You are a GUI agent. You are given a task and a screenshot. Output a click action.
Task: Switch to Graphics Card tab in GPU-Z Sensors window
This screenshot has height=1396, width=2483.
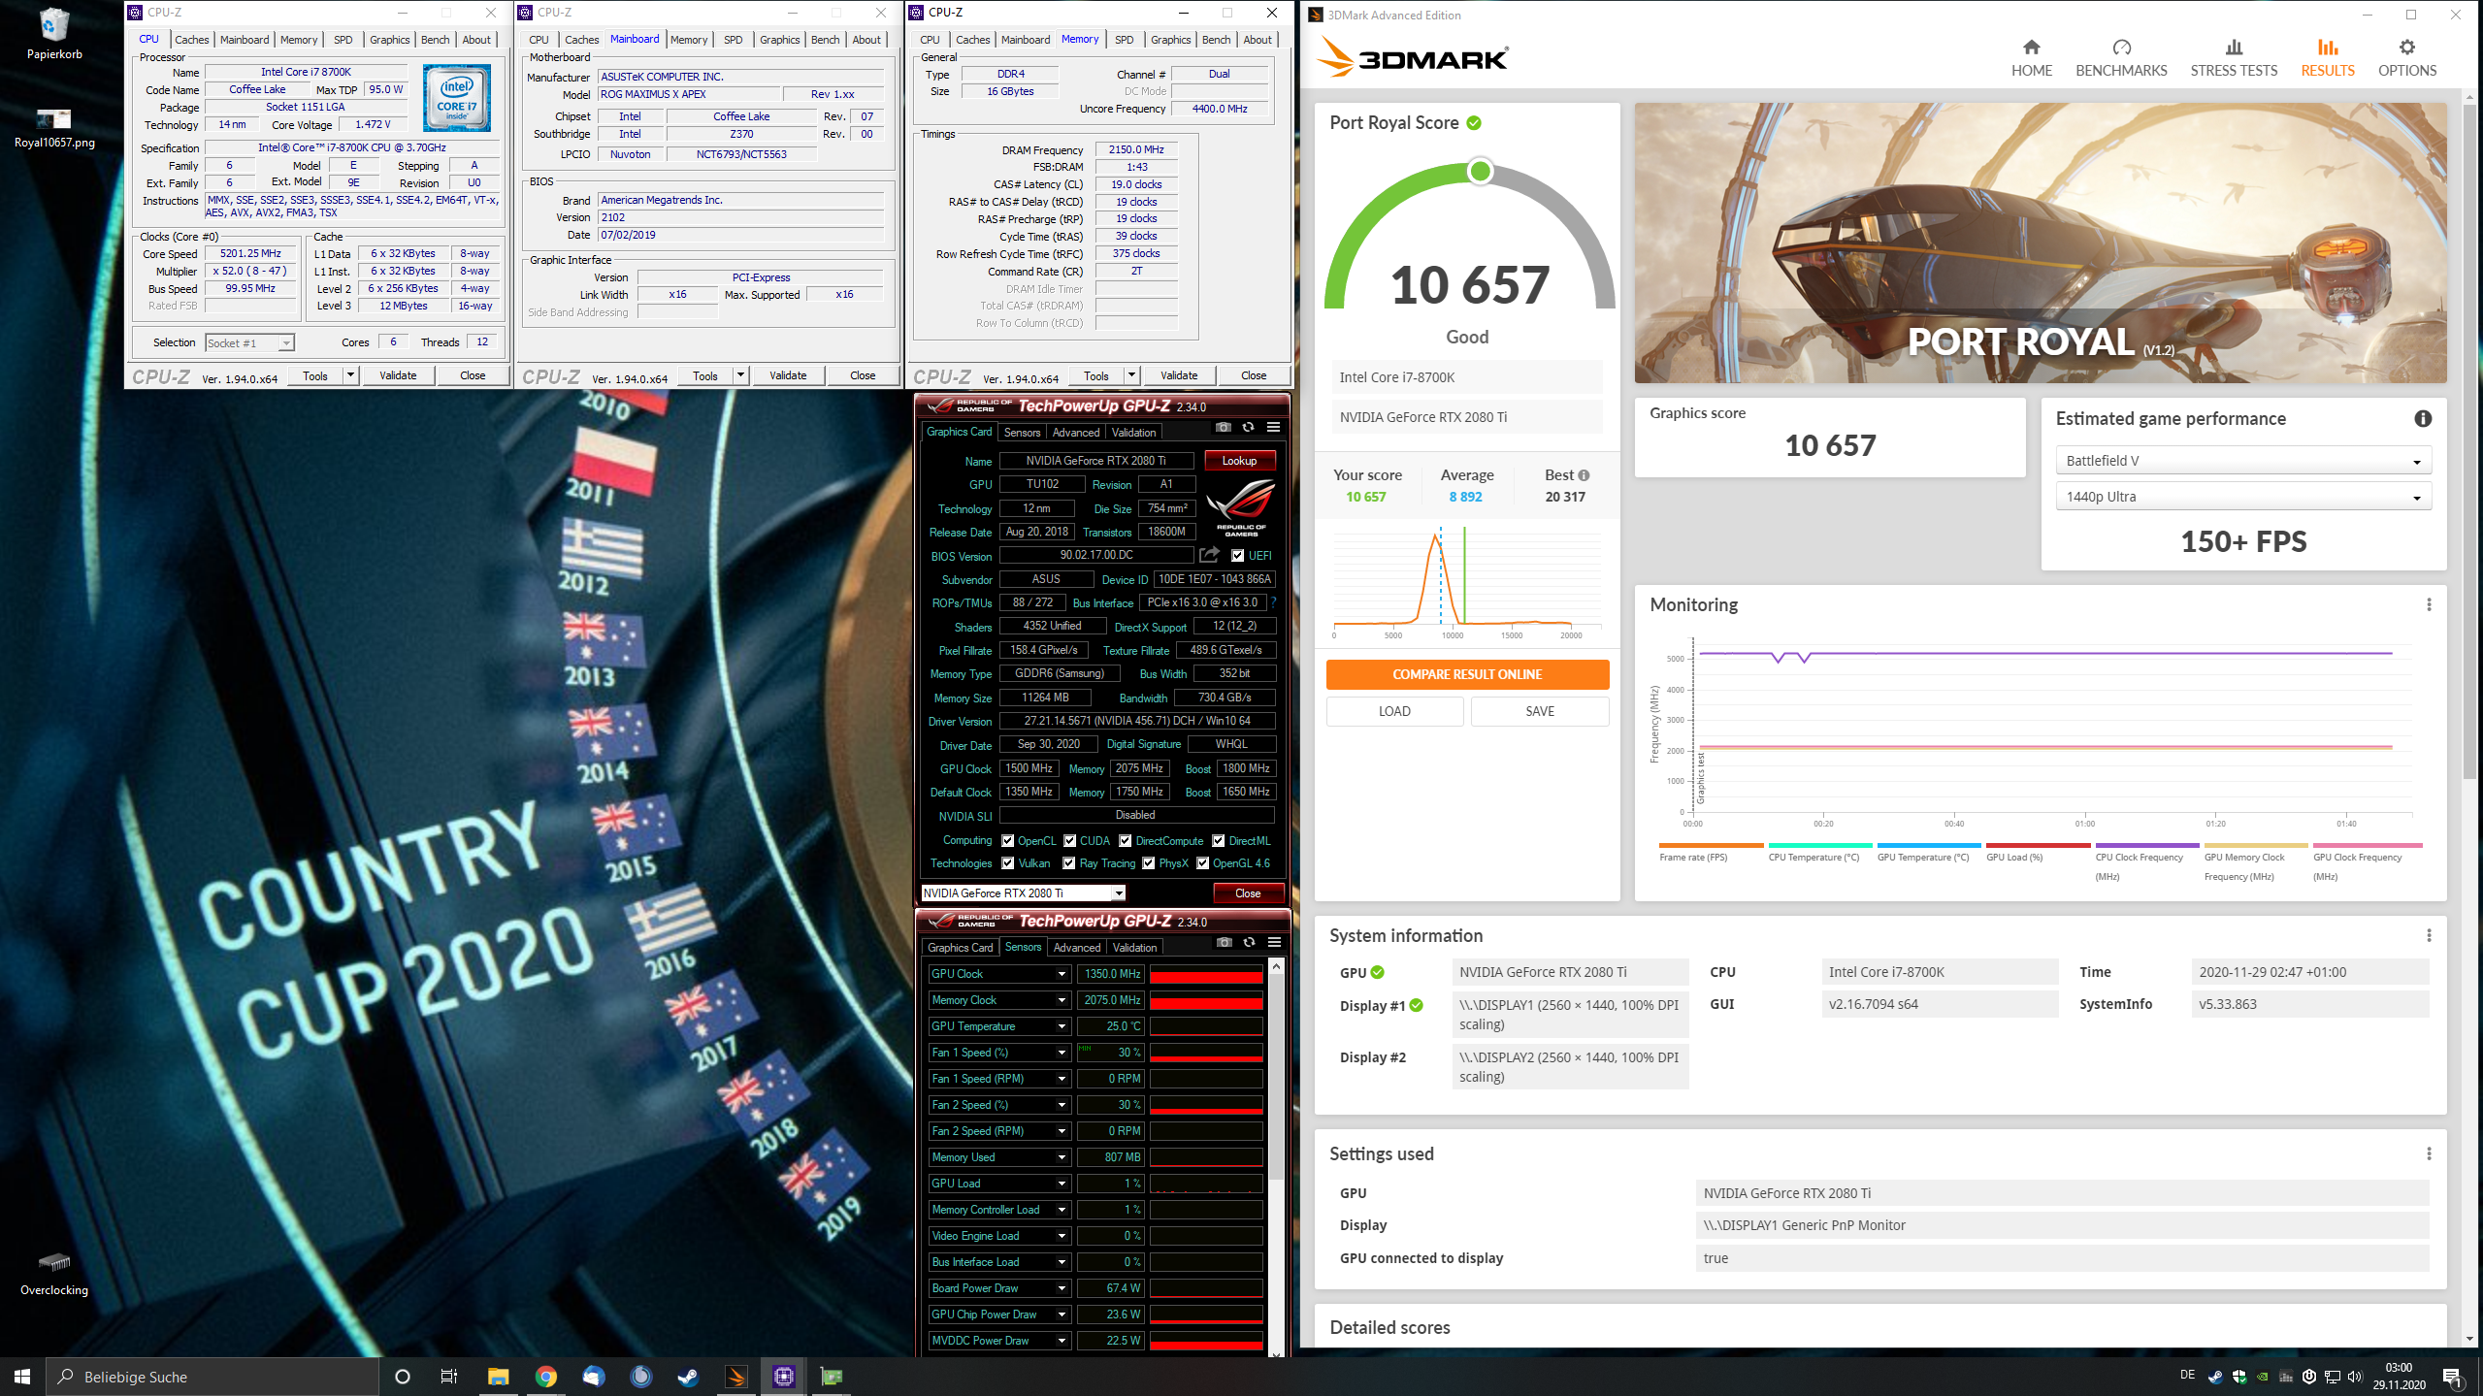click(960, 948)
